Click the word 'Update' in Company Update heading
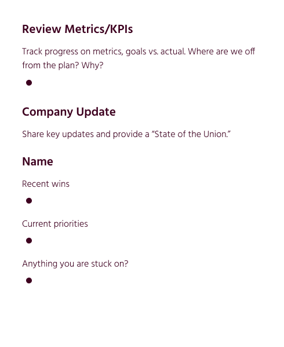284x347 pixels. point(96,112)
